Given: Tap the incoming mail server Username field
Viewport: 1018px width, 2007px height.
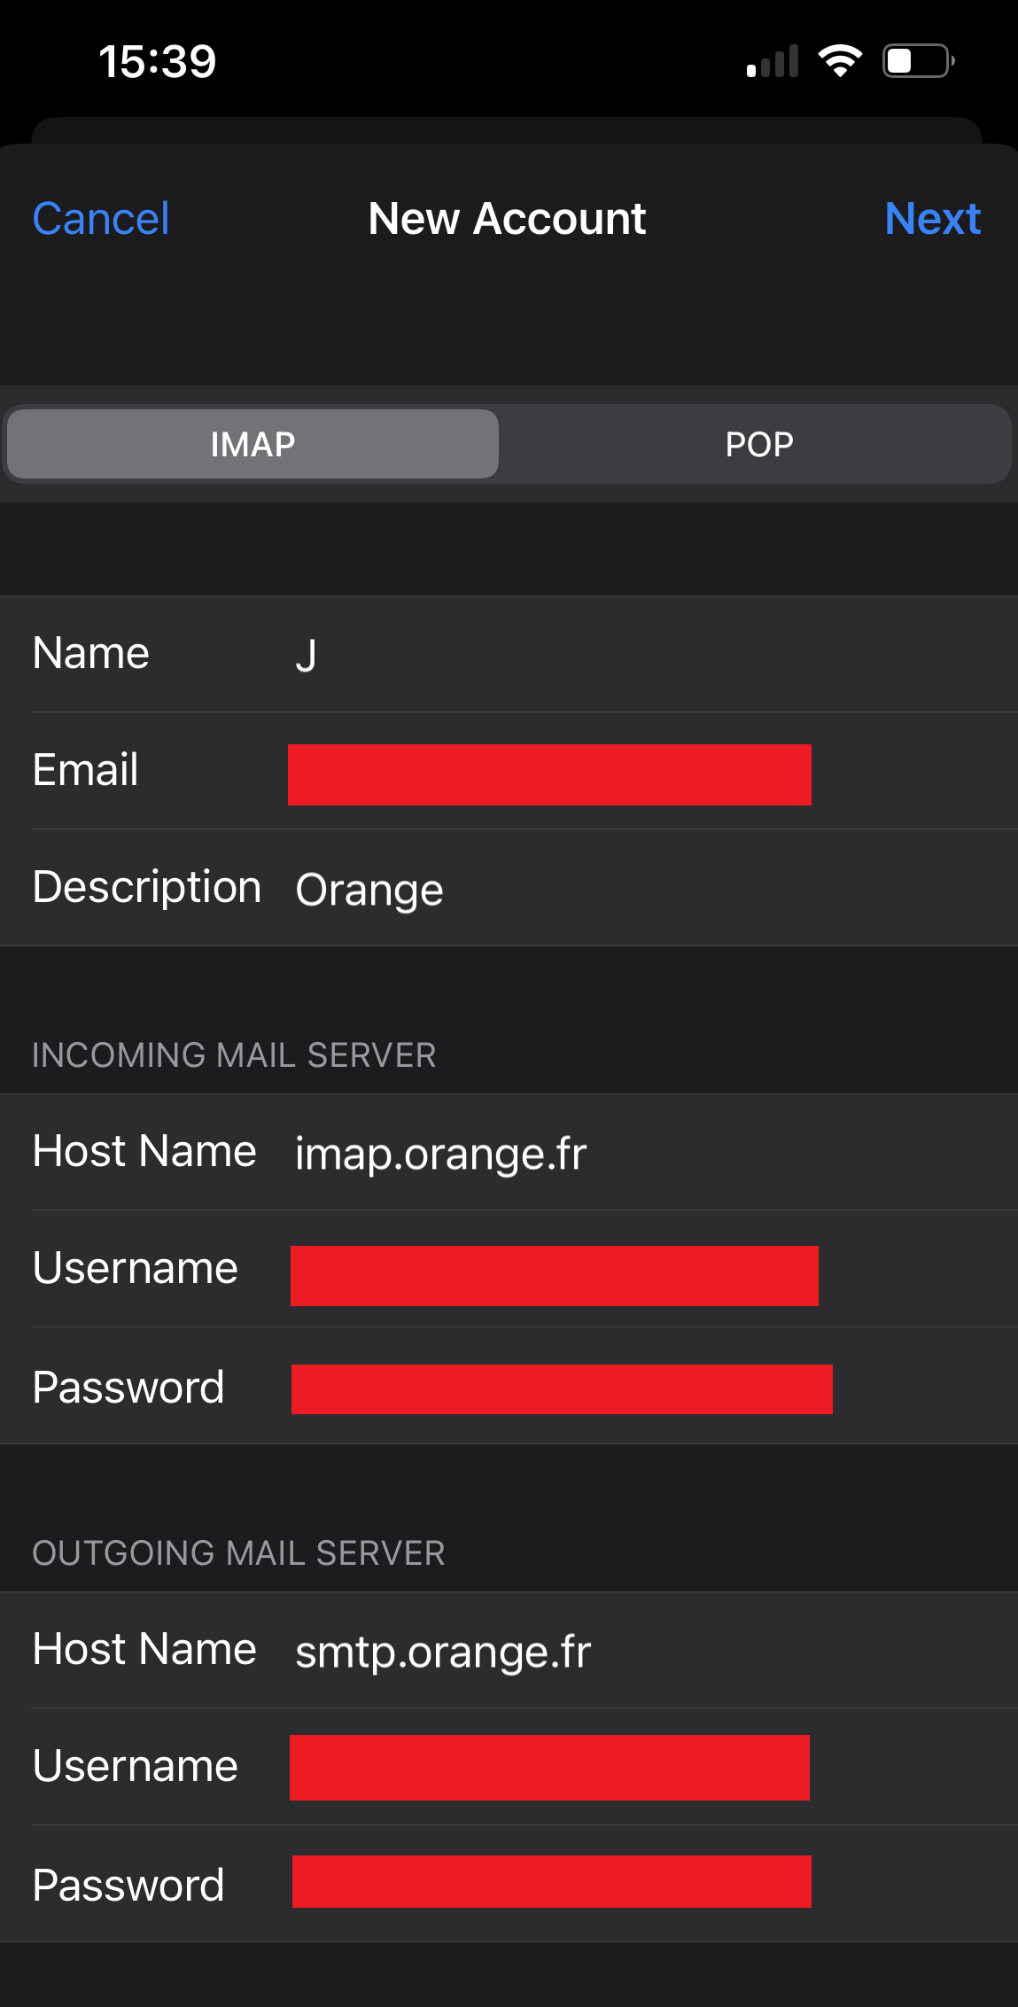Looking at the screenshot, I should [x=554, y=1275].
